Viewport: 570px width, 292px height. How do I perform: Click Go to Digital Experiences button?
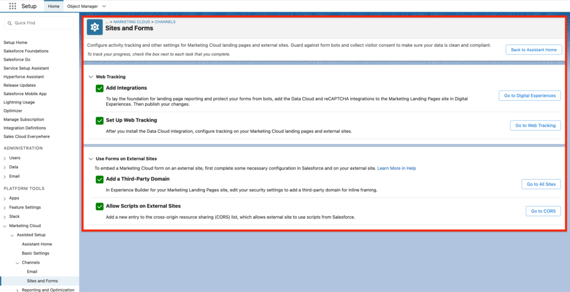(x=529, y=96)
